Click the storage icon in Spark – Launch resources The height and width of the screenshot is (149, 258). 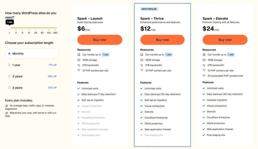tap(79, 60)
